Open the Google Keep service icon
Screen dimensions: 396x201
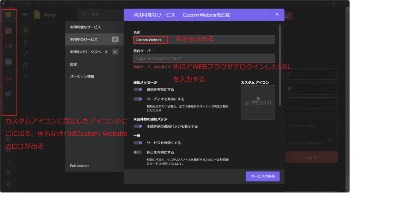9,15
